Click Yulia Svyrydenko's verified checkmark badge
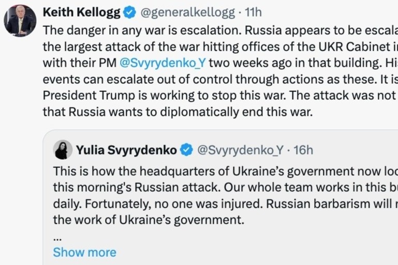The width and height of the screenshot is (398, 265). pos(185,150)
